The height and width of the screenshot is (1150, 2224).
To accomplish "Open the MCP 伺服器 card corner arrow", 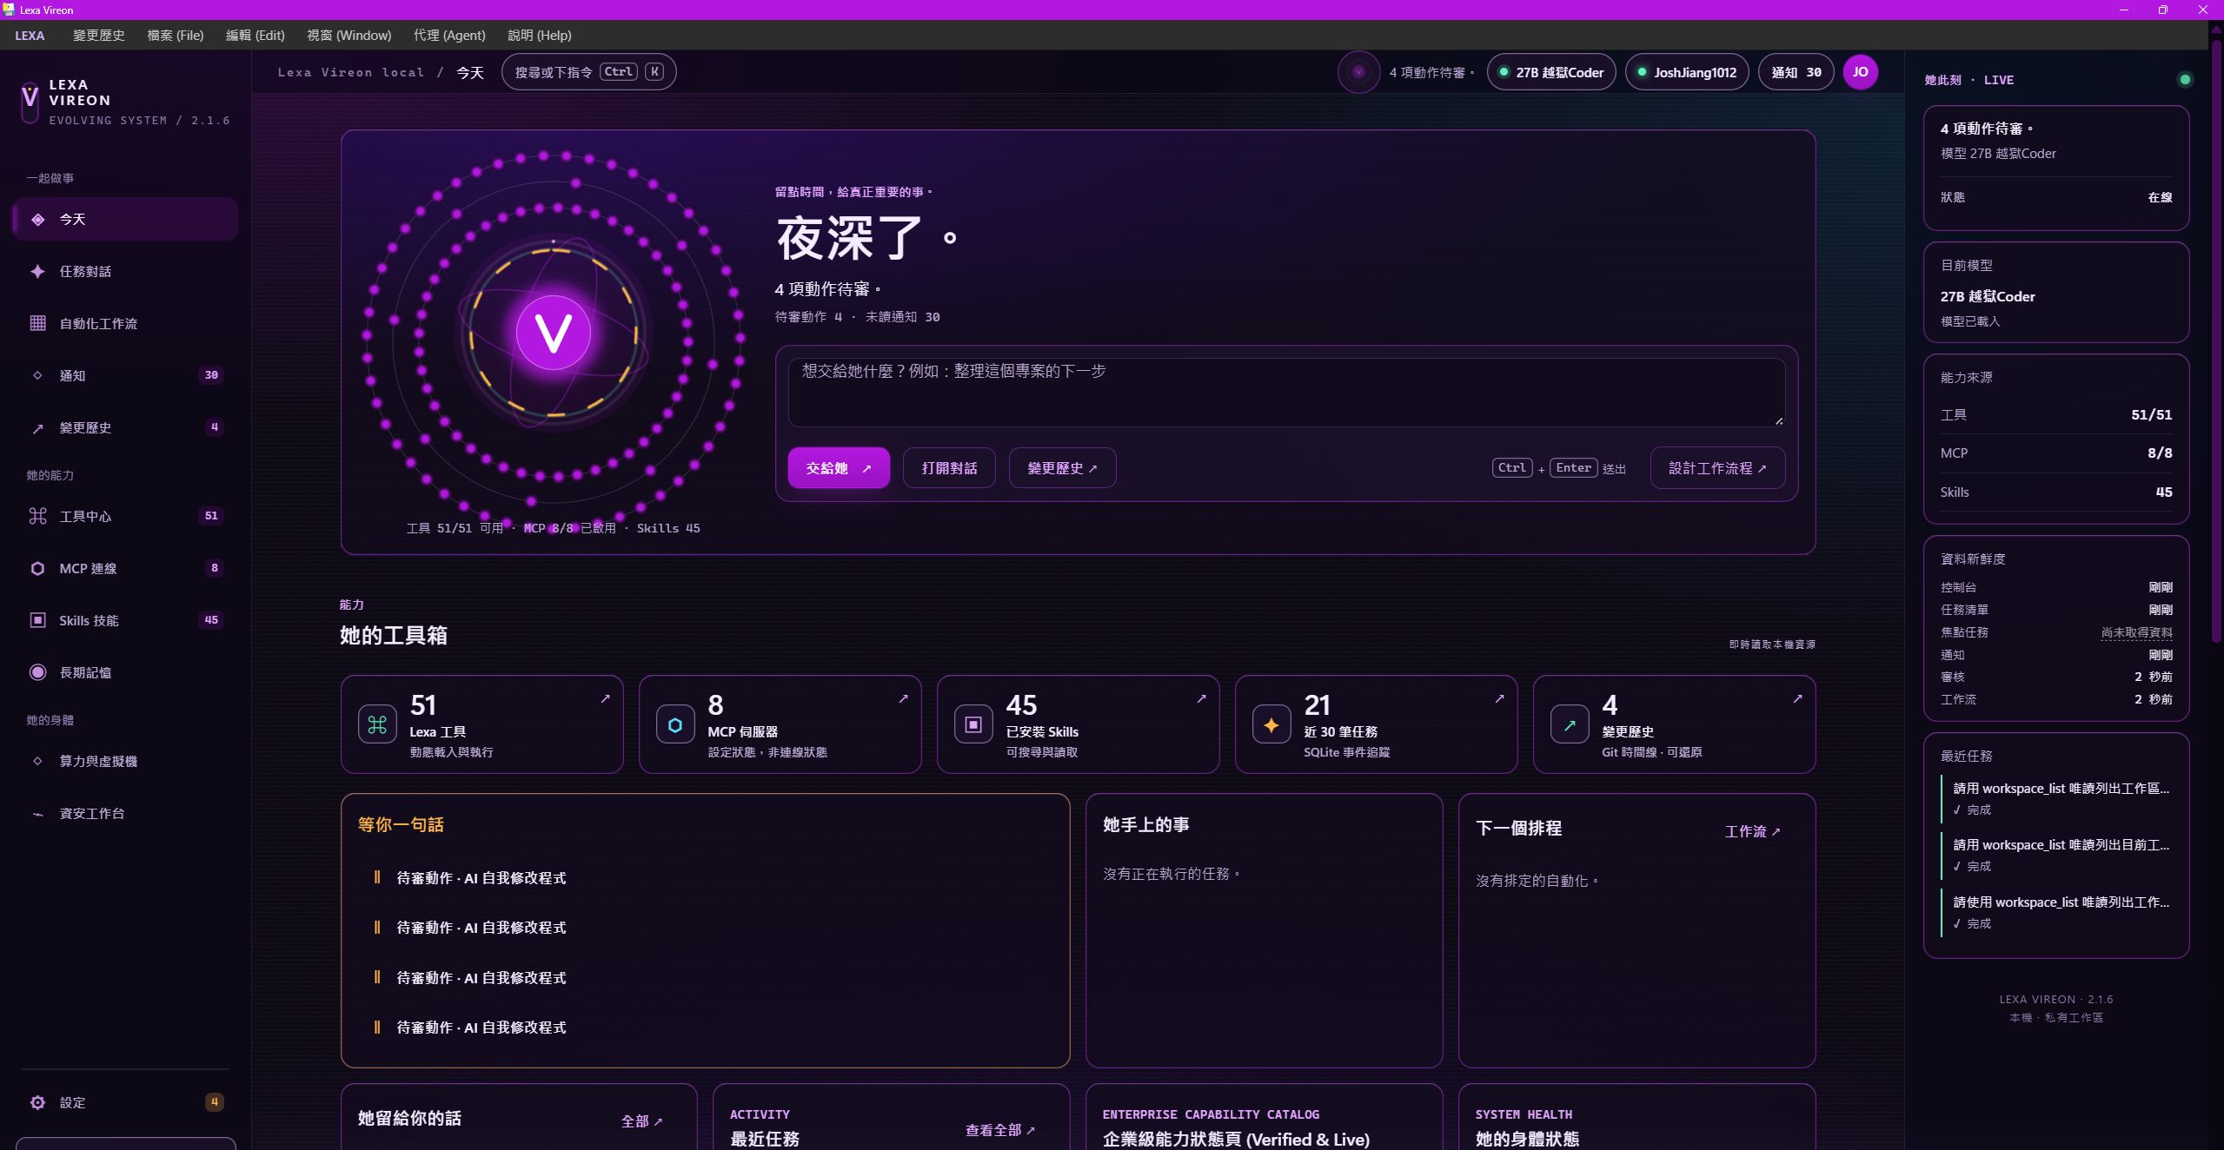I will pos(903,698).
